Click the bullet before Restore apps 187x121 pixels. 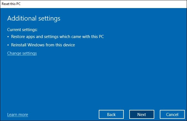[8, 37]
